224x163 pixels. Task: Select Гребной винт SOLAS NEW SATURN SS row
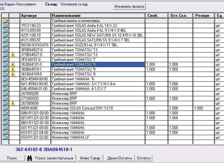(x=98, y=35)
